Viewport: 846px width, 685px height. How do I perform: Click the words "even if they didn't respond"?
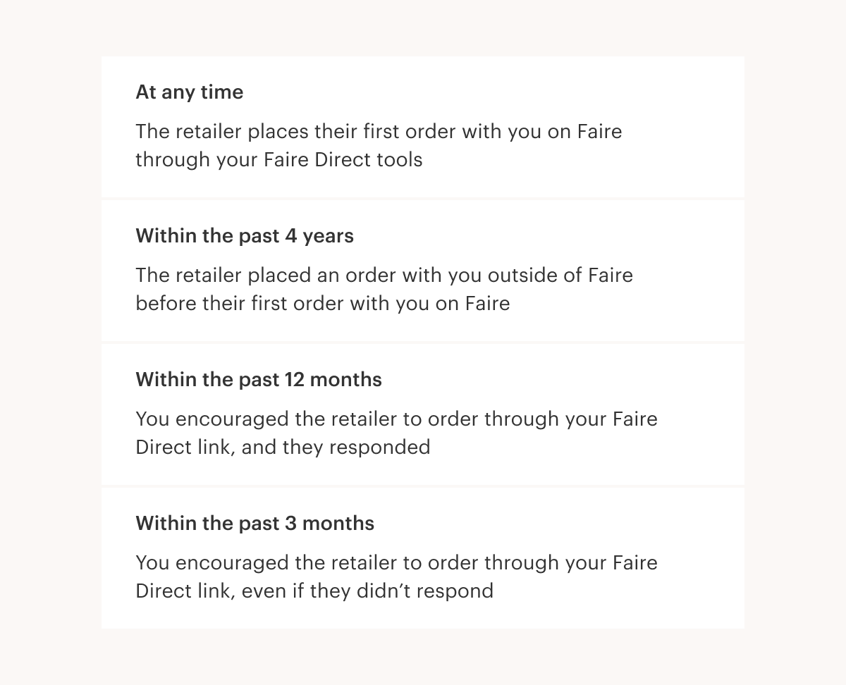click(x=367, y=591)
